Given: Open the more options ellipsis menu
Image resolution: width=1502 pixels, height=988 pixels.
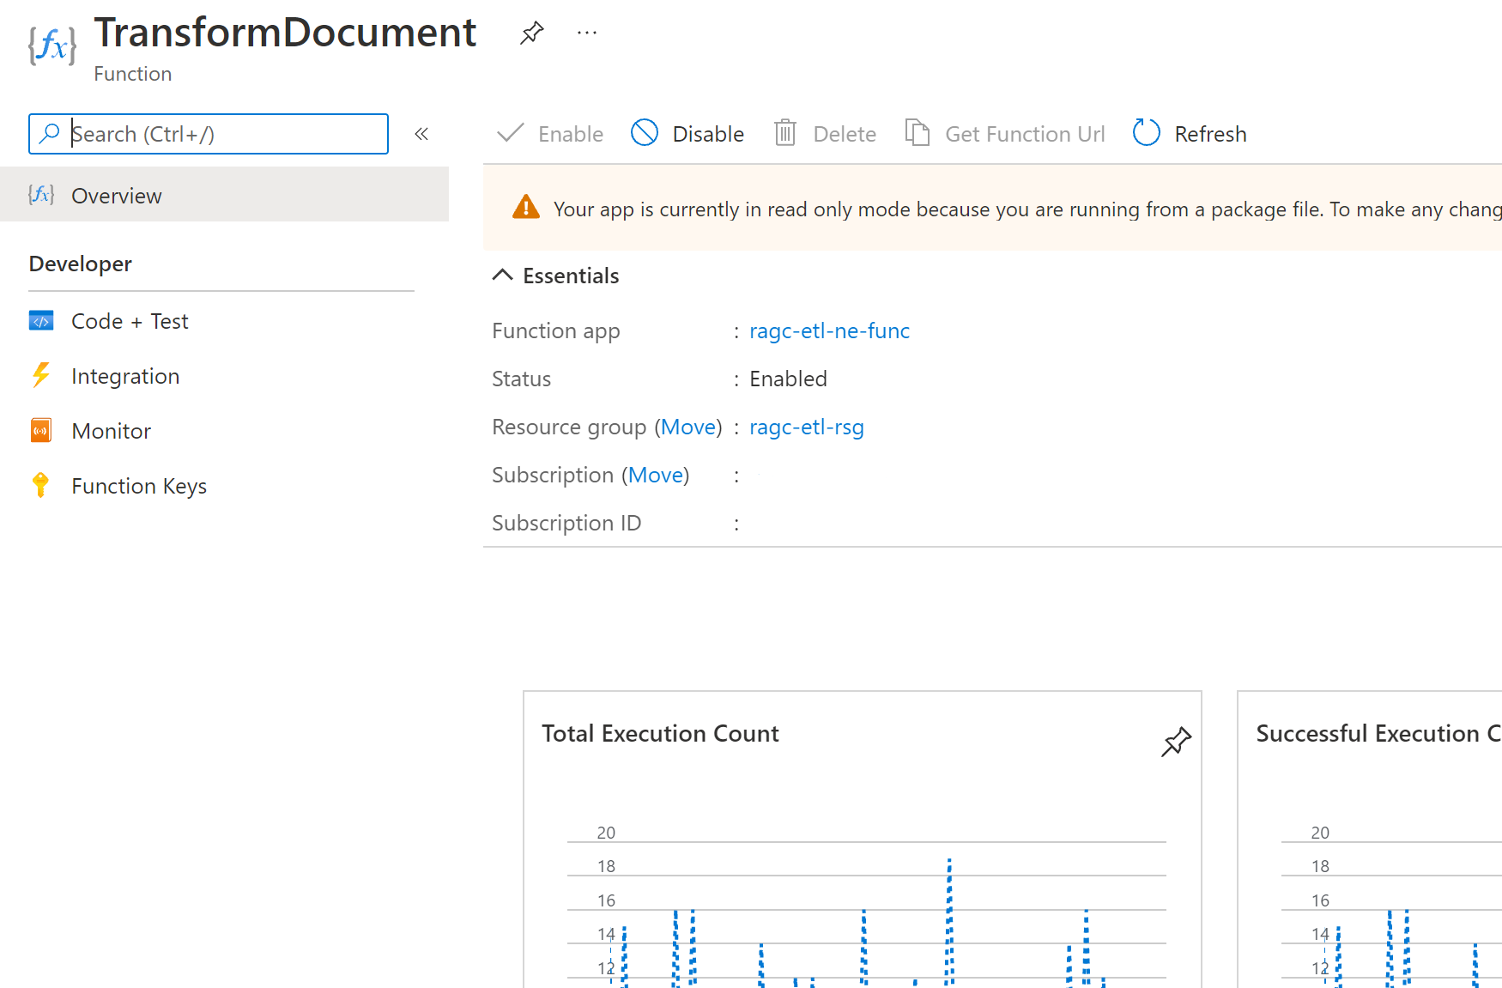Looking at the screenshot, I should pos(586,33).
